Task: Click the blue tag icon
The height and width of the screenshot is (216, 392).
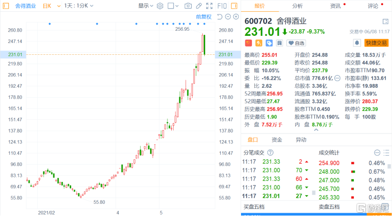Action: (x=269, y=43)
